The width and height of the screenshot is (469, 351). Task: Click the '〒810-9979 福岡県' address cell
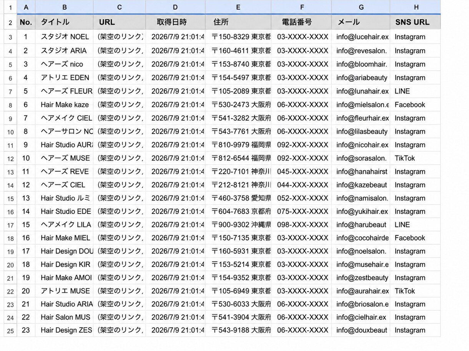point(238,145)
